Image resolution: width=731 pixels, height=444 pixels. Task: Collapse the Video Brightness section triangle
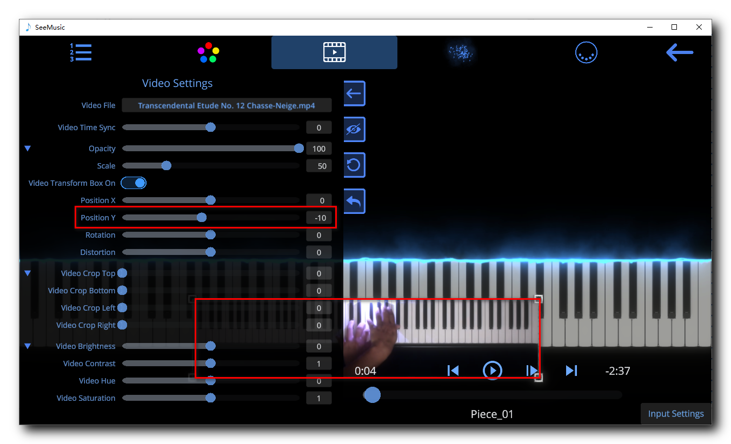point(28,346)
